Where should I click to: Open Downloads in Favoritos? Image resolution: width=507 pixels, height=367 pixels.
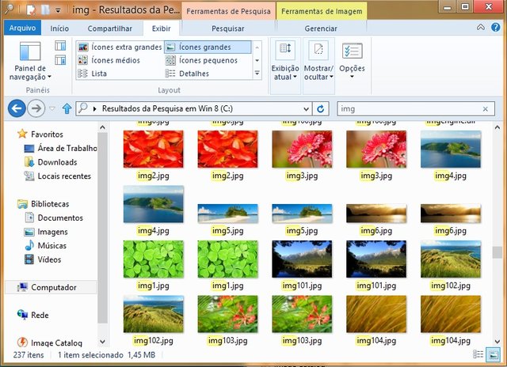click(x=57, y=162)
